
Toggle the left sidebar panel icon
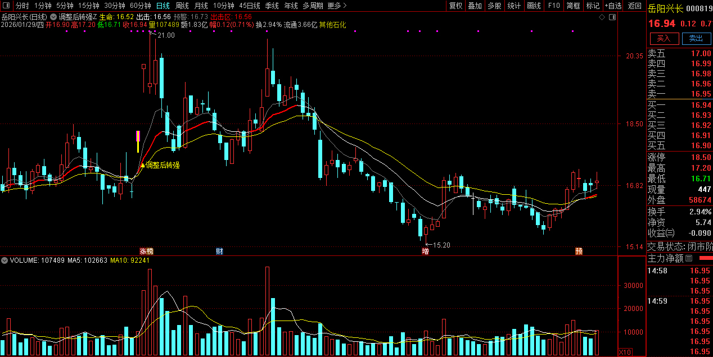tap(7, 6)
